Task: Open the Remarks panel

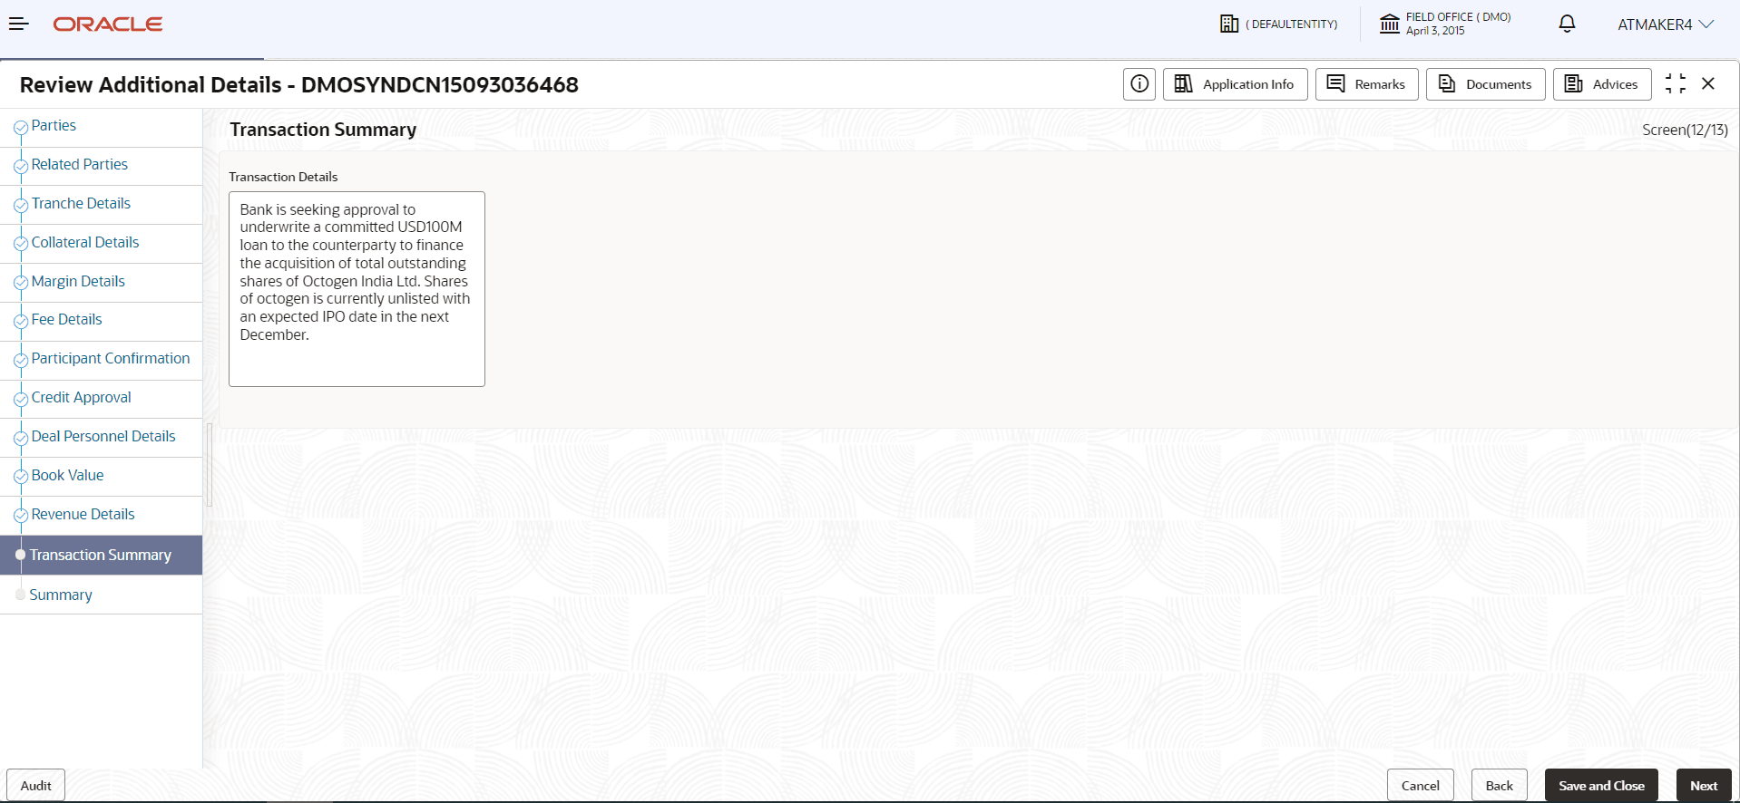Action: pyautogui.click(x=1366, y=84)
